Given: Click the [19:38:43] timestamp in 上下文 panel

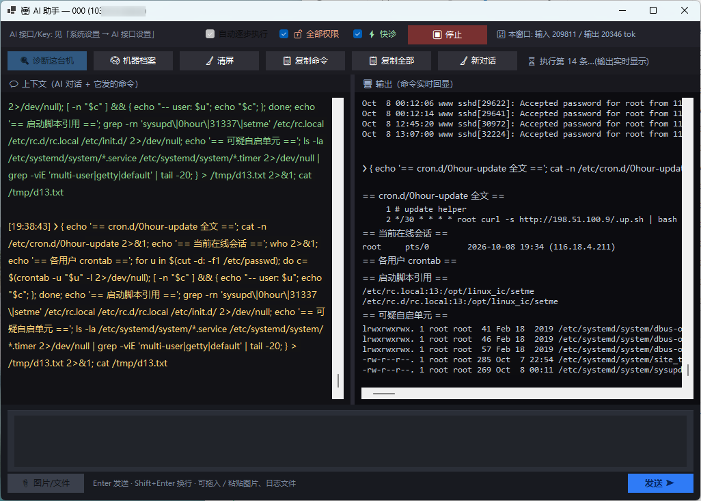Looking at the screenshot, I should point(29,227).
